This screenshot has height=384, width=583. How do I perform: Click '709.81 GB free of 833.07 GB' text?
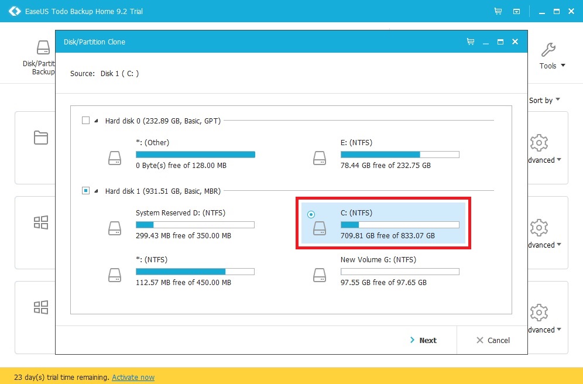click(387, 236)
